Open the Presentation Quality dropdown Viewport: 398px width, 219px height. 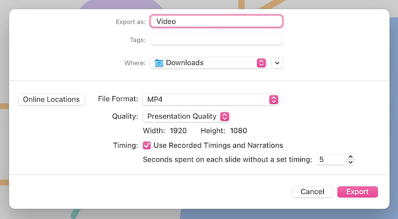186,117
